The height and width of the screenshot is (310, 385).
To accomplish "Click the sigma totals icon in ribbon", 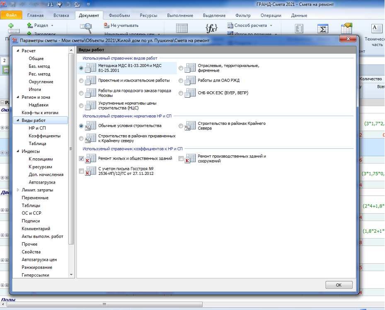I will (x=322, y=29).
